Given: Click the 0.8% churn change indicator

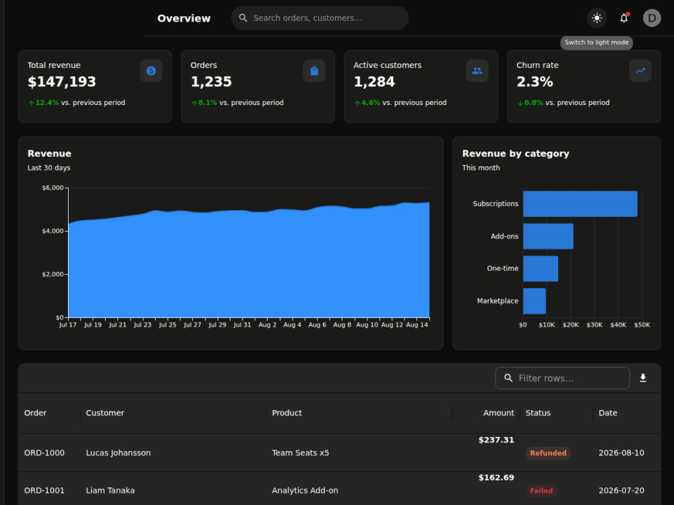Looking at the screenshot, I should [x=530, y=102].
